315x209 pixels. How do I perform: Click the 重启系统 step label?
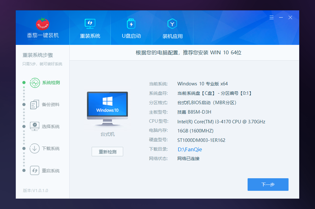click(x=51, y=171)
